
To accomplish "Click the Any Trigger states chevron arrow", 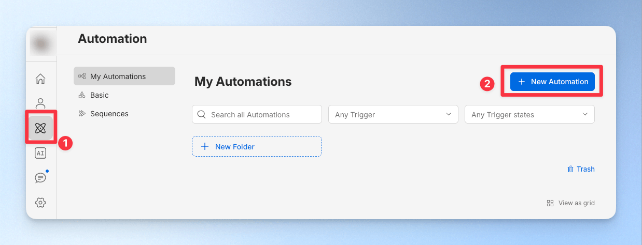I will point(585,115).
